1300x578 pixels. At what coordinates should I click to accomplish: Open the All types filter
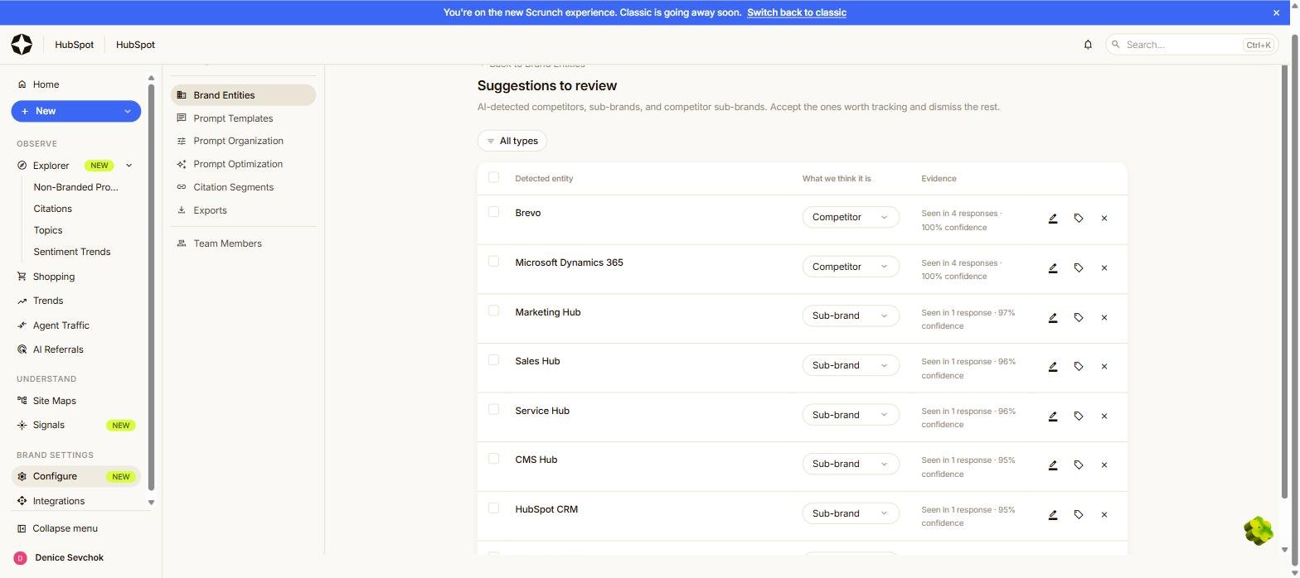point(512,141)
